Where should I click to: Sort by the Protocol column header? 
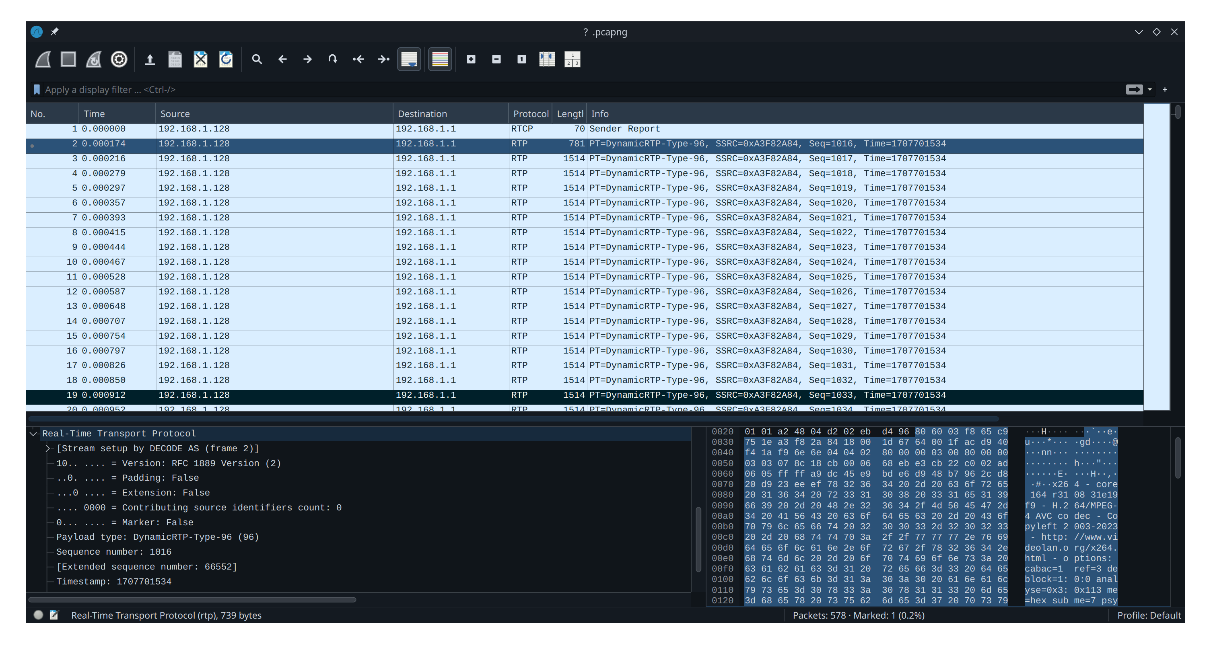pyautogui.click(x=530, y=114)
